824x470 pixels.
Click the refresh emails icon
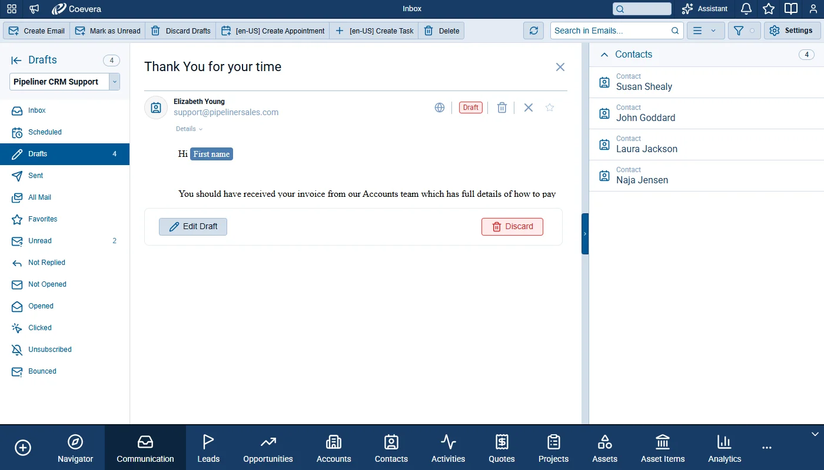click(533, 31)
